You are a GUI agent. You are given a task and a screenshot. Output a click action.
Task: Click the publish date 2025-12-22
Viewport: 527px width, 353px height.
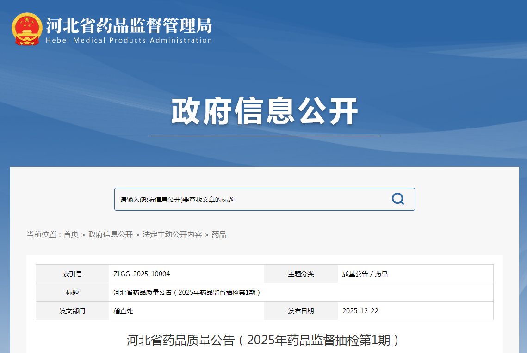pos(360,311)
